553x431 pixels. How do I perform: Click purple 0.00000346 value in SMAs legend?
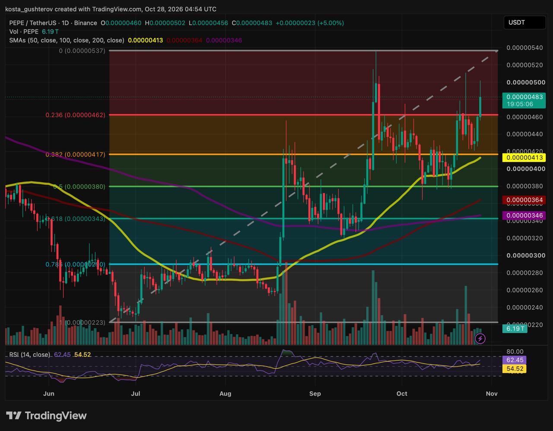click(x=224, y=40)
